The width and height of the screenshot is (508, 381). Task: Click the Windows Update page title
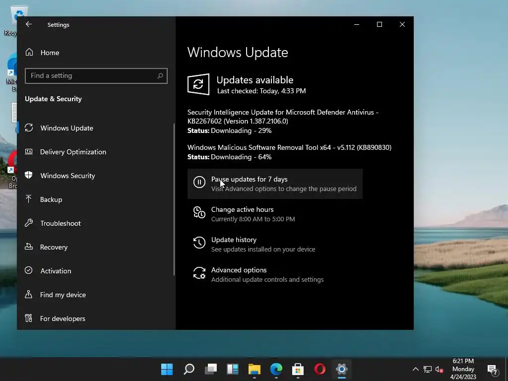click(238, 53)
